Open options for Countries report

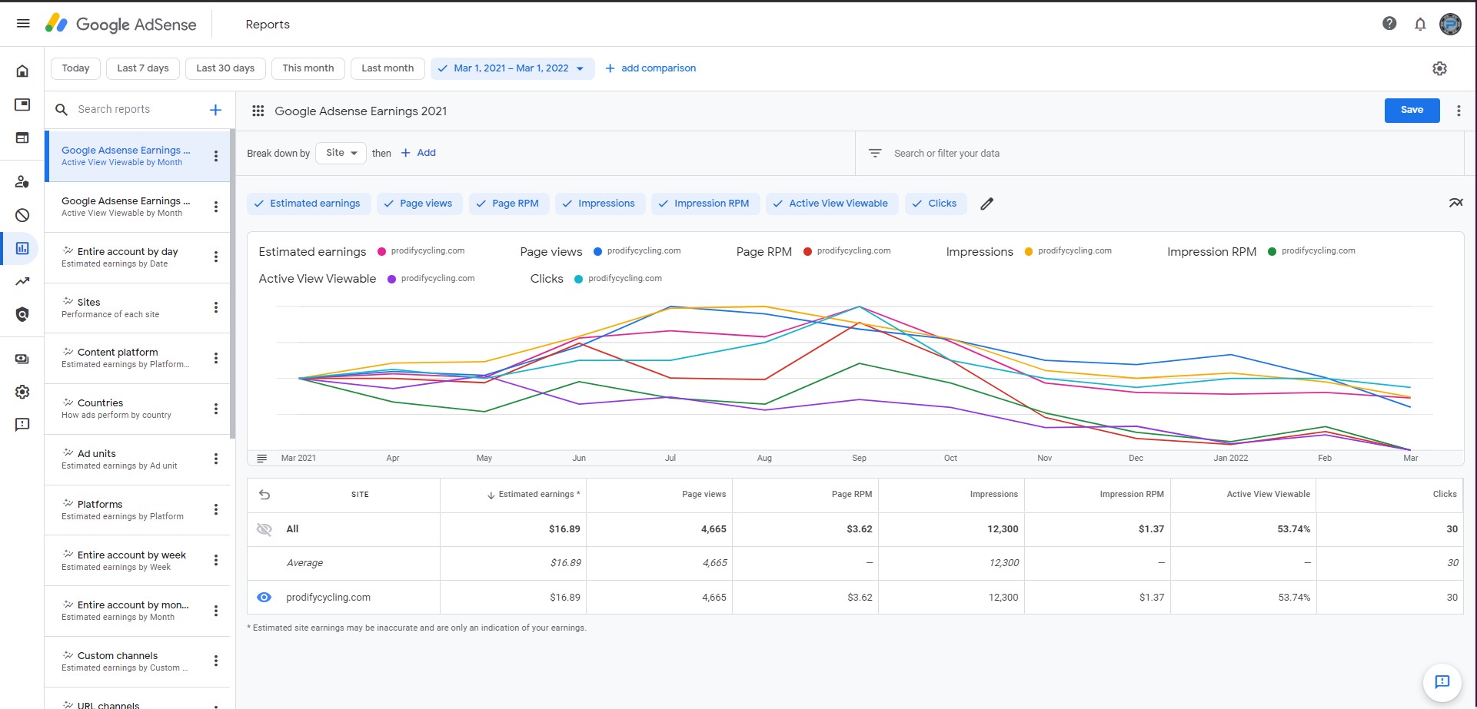pyautogui.click(x=216, y=409)
